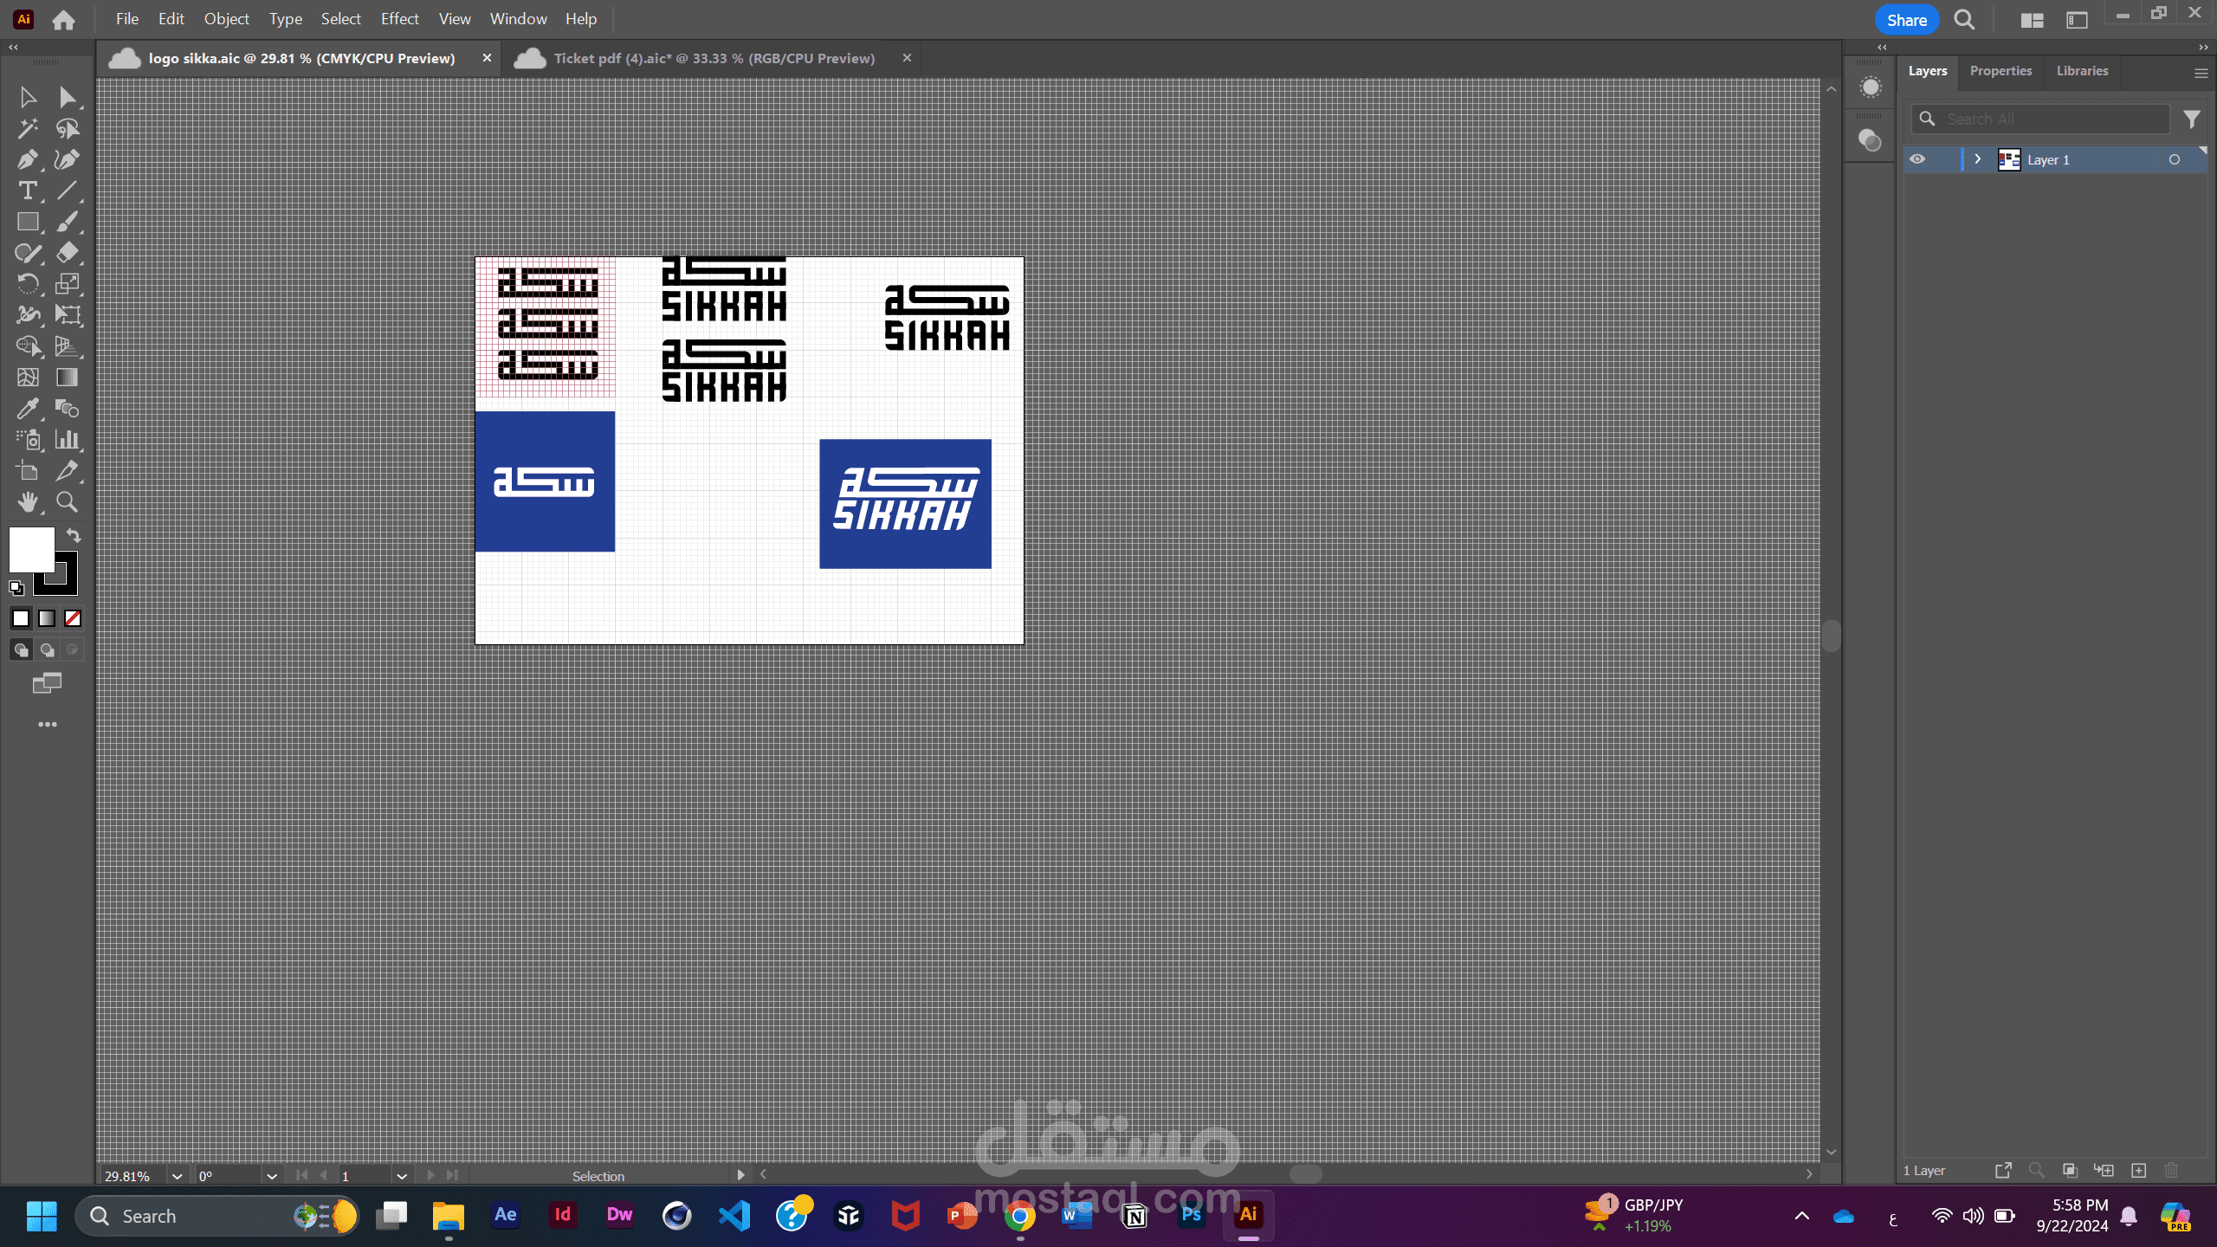Select the Gradient tool

coord(68,378)
